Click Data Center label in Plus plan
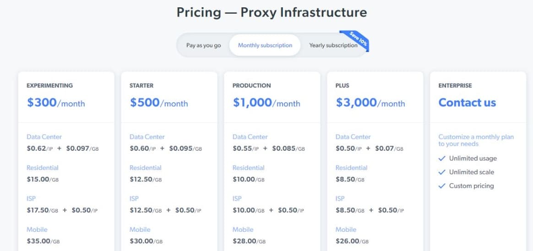533x251 pixels. click(353, 137)
